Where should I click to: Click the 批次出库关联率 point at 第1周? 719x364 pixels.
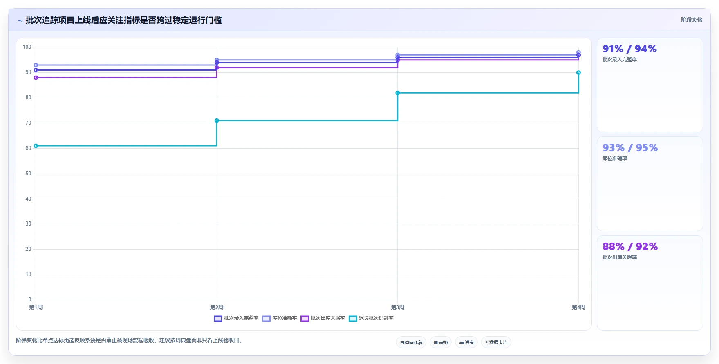click(36, 78)
